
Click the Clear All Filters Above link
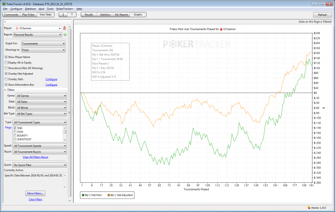tap(35, 157)
